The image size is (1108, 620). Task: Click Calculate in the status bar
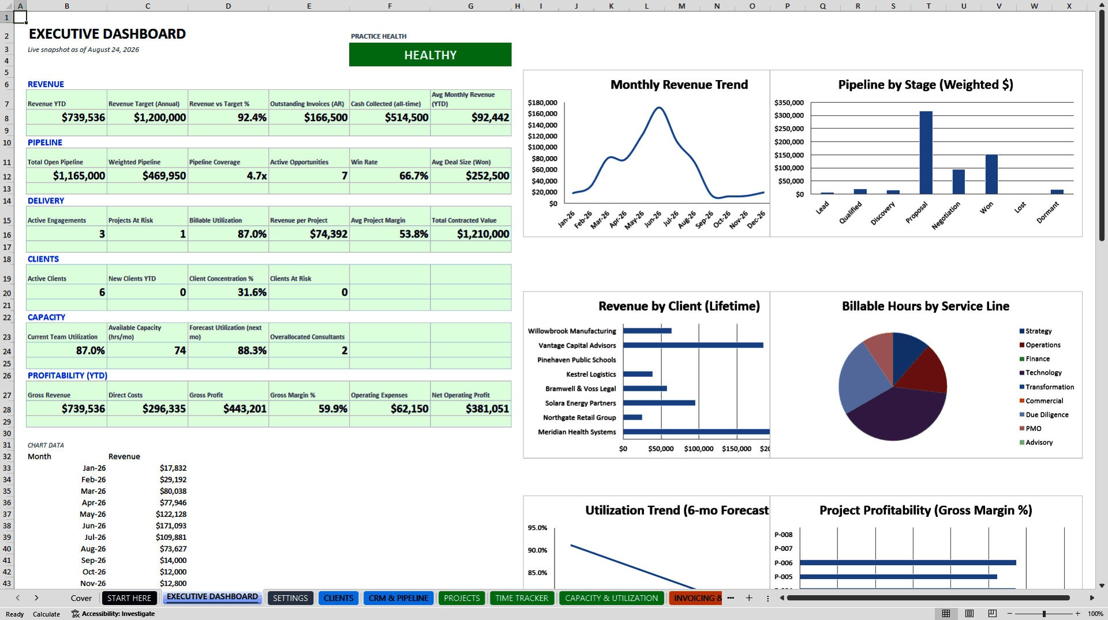click(46, 614)
